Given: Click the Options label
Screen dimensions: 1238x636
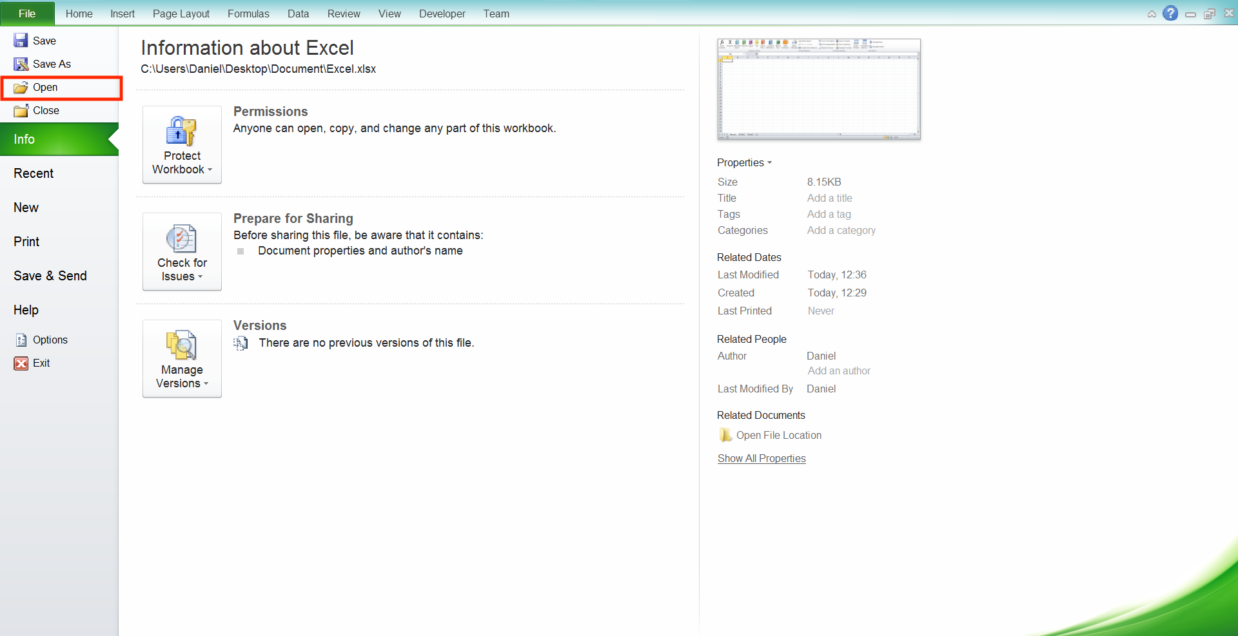Looking at the screenshot, I should pyautogui.click(x=50, y=340).
